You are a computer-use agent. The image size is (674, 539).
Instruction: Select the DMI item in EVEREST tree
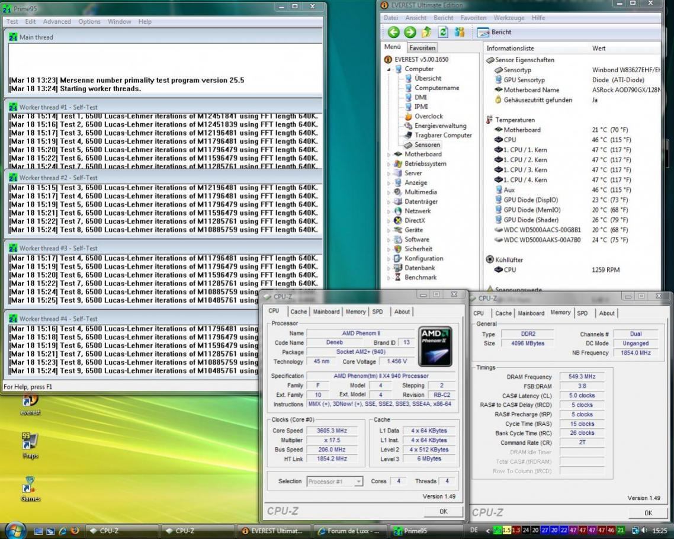pyautogui.click(x=421, y=97)
